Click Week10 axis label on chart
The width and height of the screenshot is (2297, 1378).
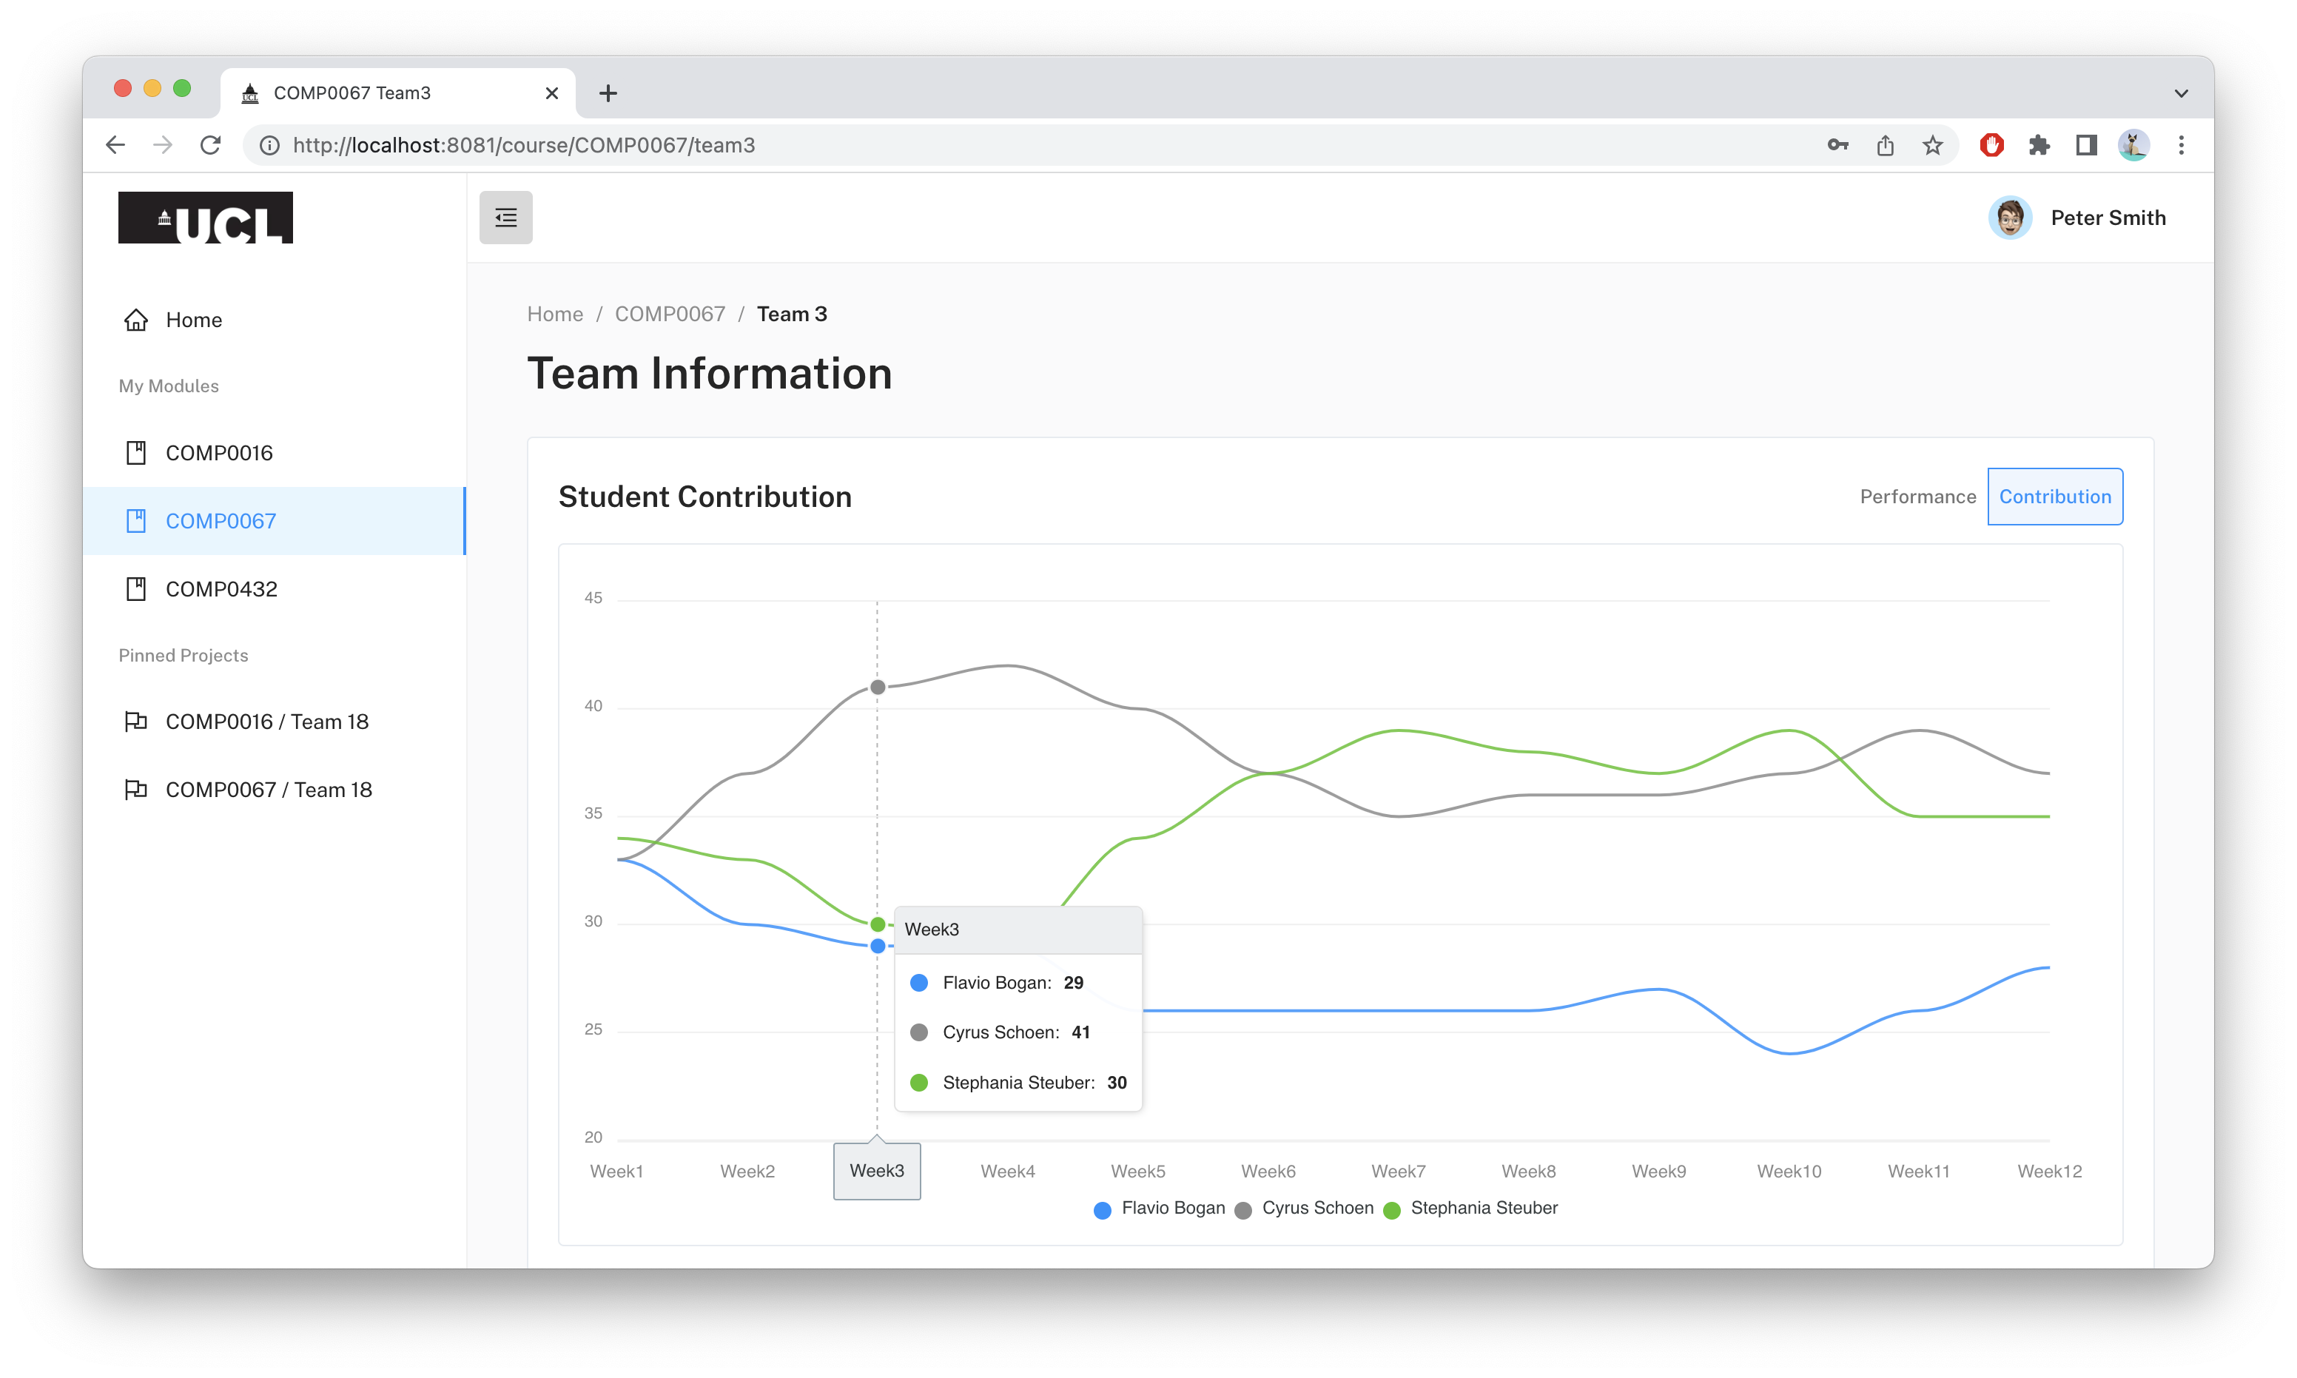tap(1789, 1171)
